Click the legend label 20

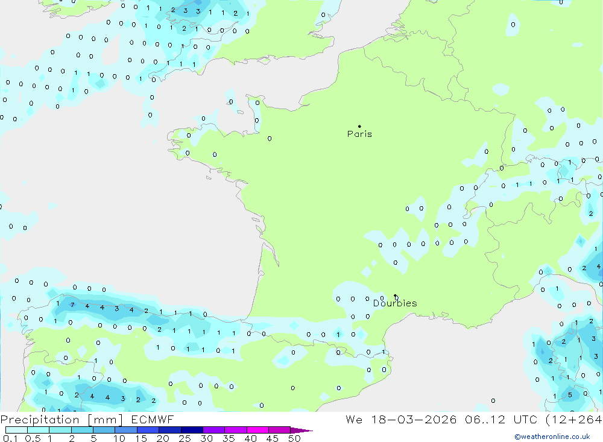[x=163, y=438]
